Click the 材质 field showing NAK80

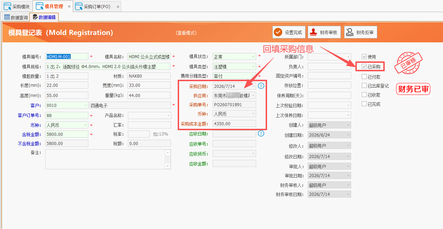149,76
